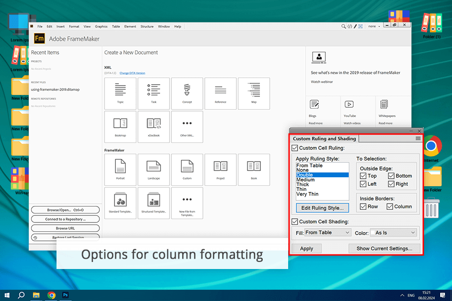Select the pencil author view icon
452x301 pixels.
coord(355,26)
